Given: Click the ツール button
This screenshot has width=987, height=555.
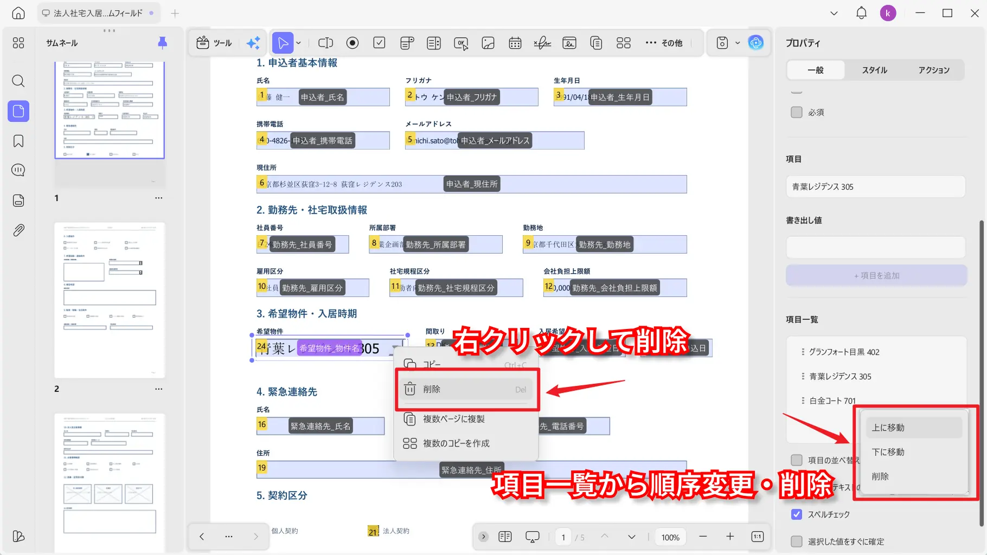Looking at the screenshot, I should click(214, 43).
